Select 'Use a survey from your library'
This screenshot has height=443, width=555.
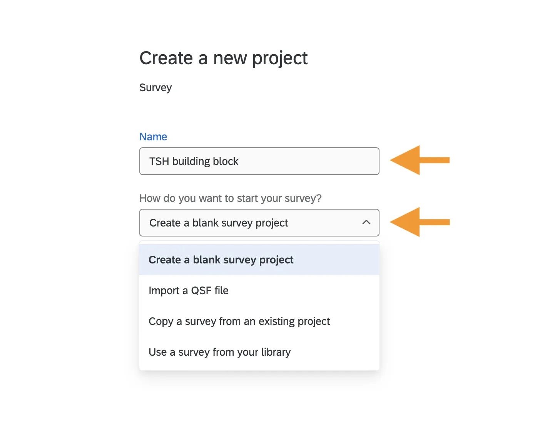[219, 352]
